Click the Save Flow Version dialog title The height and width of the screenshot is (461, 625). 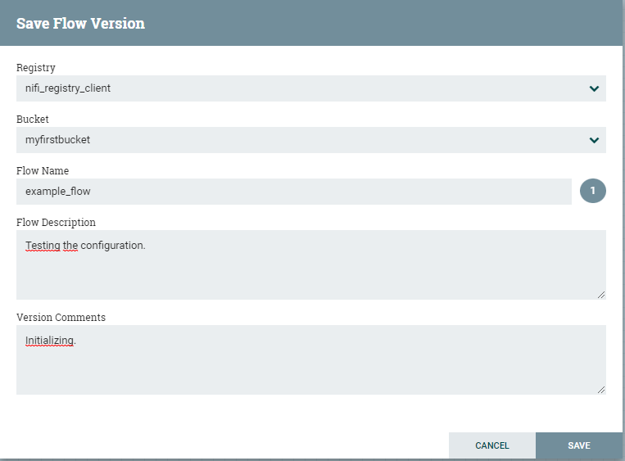click(x=80, y=23)
